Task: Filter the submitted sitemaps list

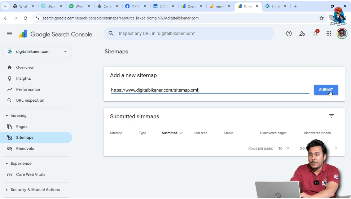Action: click(x=331, y=116)
